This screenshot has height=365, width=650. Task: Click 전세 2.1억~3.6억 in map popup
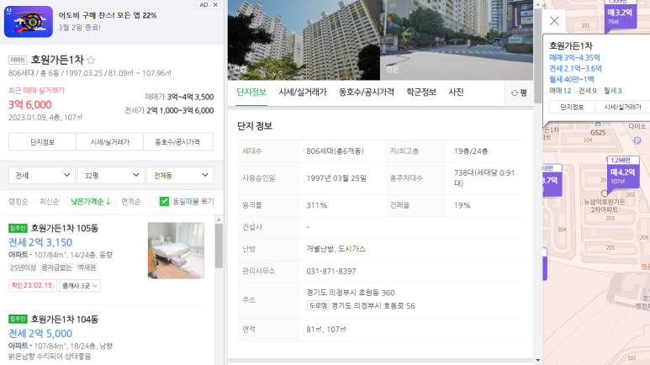coord(575,68)
